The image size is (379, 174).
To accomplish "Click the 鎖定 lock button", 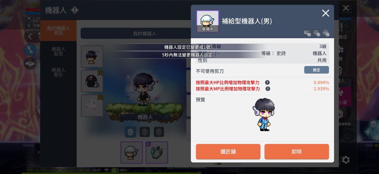I will tap(316, 70).
